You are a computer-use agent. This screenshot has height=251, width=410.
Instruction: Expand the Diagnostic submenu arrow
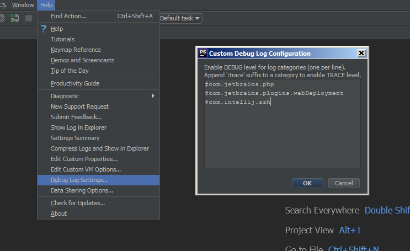pyautogui.click(x=153, y=96)
